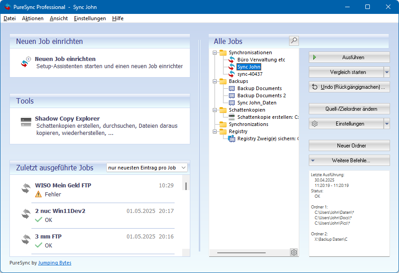Viewport: 399px width, 273px height.
Task: Click the Backup Documents 2 job icon
Action: [232, 95]
